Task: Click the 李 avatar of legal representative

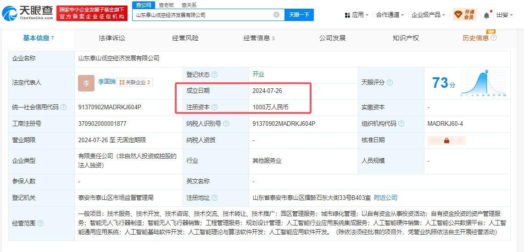Action: (x=86, y=83)
